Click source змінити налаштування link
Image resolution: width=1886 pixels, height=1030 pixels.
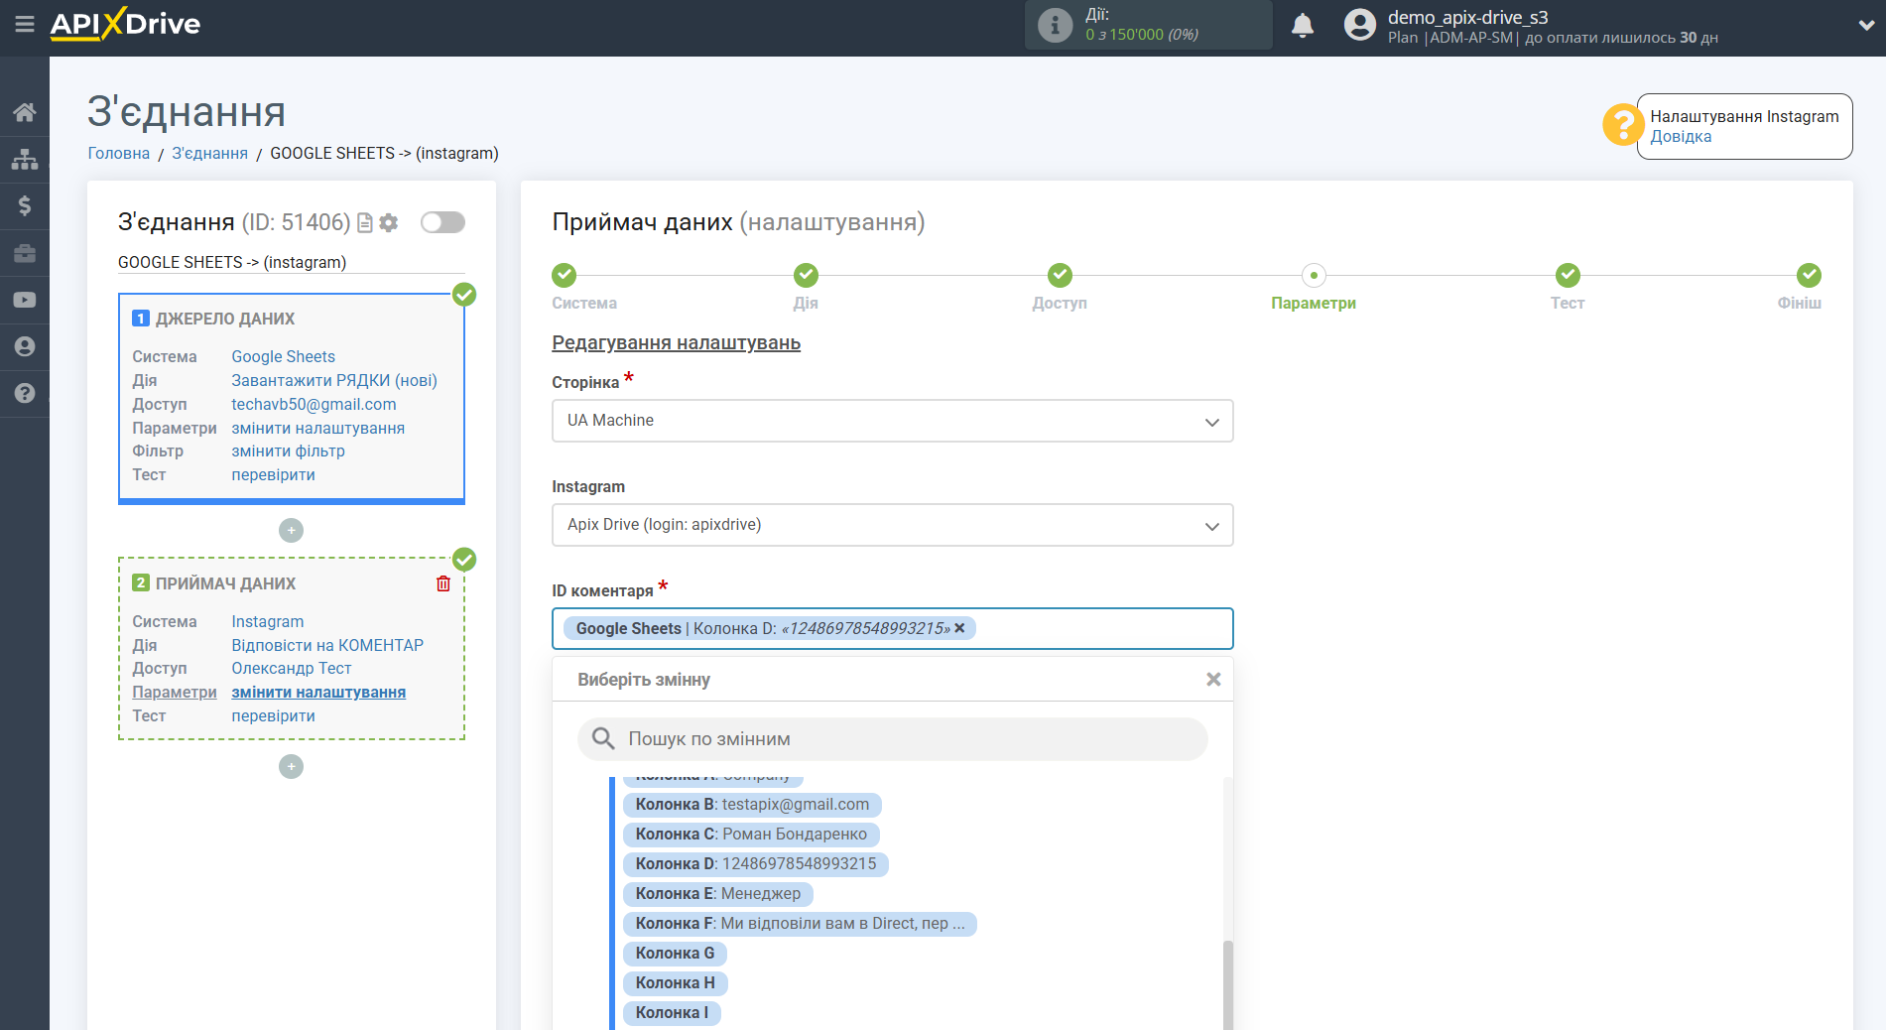click(318, 428)
